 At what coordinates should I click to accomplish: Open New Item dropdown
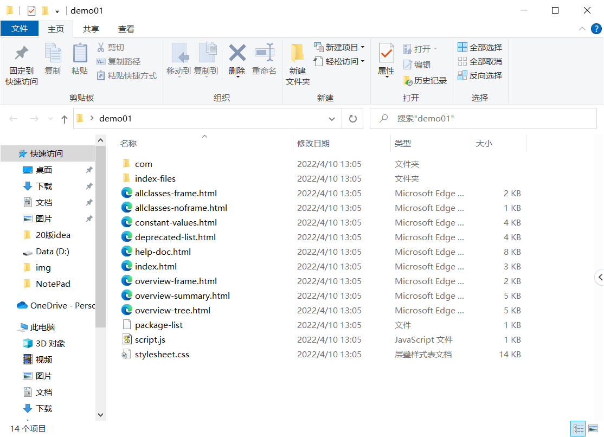(x=339, y=47)
